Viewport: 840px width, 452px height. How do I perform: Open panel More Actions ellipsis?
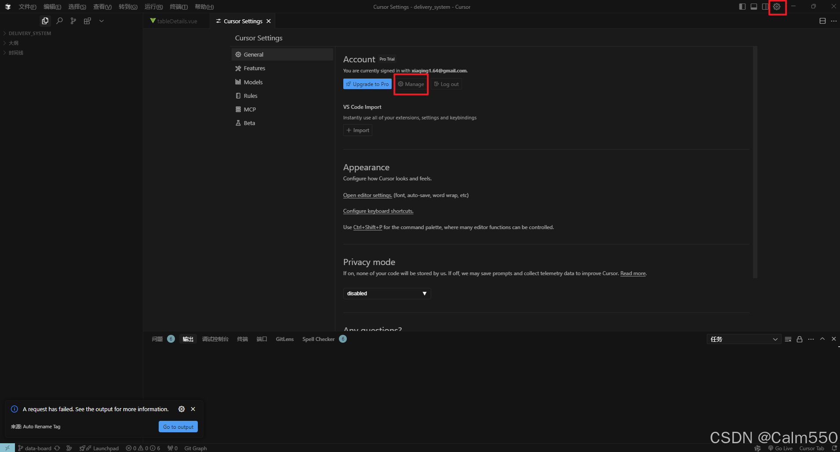tap(811, 339)
